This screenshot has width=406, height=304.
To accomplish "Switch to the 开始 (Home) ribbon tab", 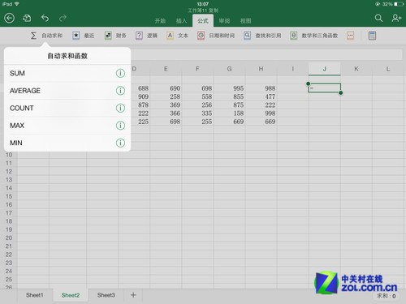I will (160, 21).
